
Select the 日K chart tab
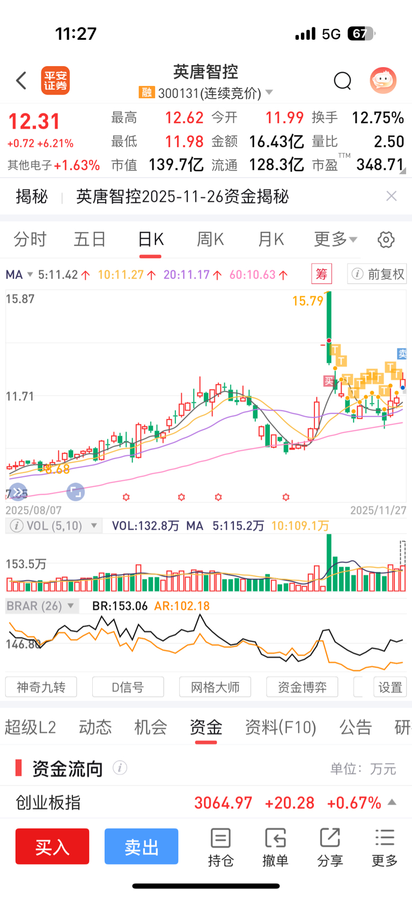tap(151, 239)
